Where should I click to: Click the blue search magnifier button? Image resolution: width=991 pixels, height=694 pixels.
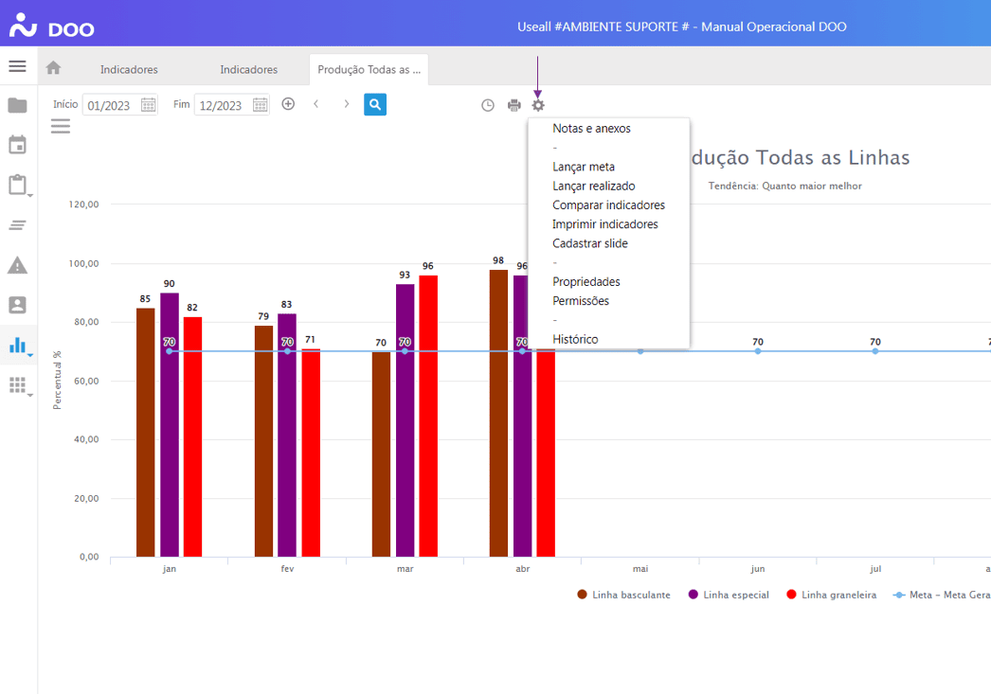(x=375, y=104)
